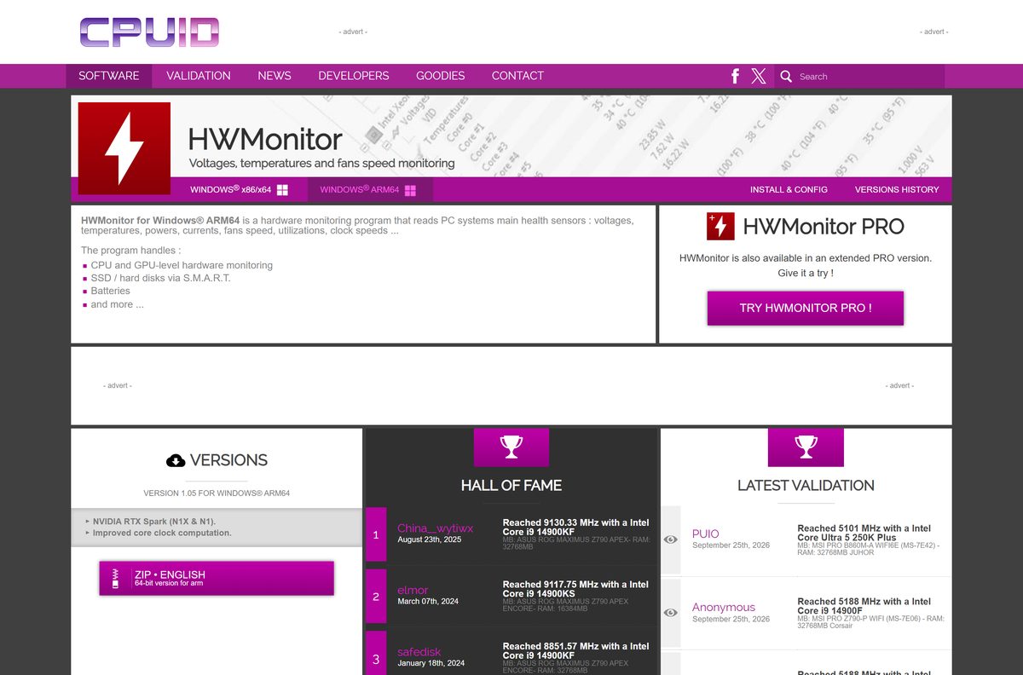
Task: Open China__wytiwx user profile link
Action: point(435,528)
